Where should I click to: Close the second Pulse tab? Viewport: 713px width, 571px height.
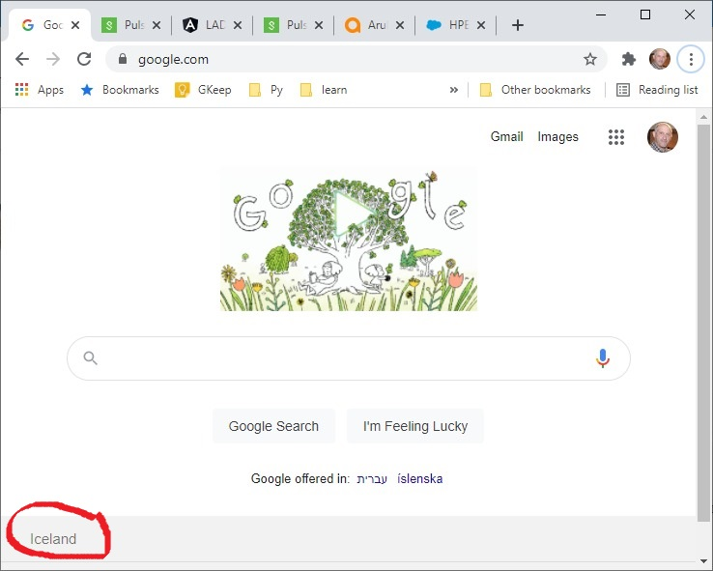click(x=319, y=25)
